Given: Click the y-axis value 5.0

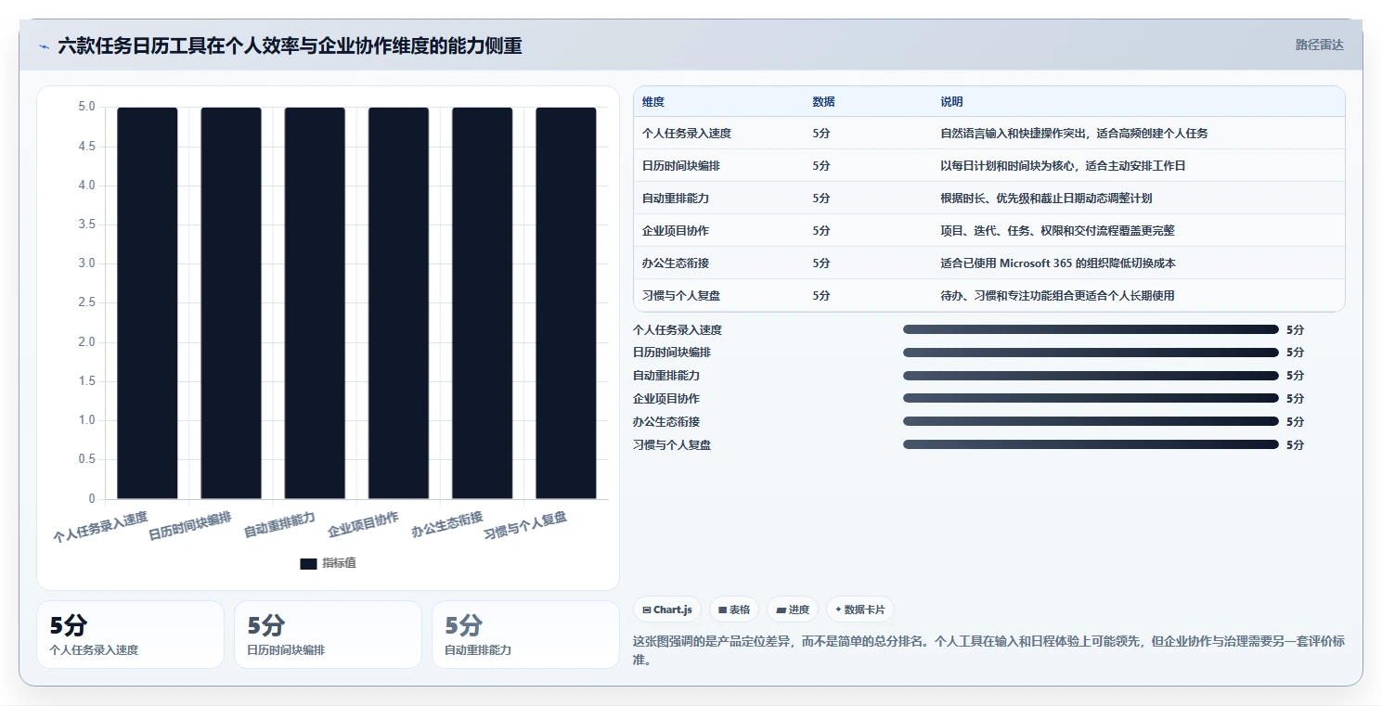Looking at the screenshot, I should point(86,108).
